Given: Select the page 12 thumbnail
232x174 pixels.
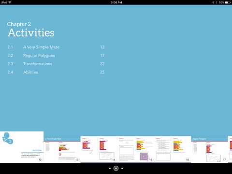Looking at the screenshot, I should 22,147.
